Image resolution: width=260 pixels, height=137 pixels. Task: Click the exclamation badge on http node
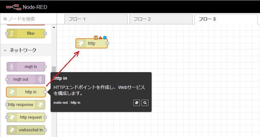point(96,38)
